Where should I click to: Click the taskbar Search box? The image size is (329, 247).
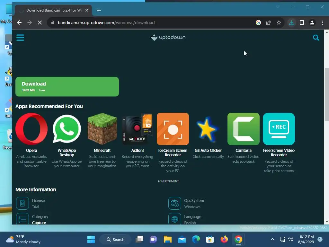point(116,239)
